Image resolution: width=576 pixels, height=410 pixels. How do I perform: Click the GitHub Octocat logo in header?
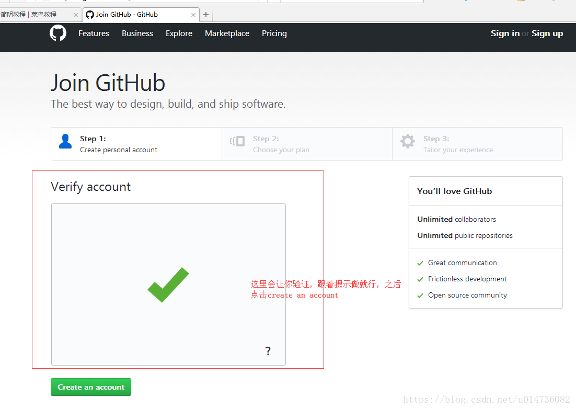(58, 33)
